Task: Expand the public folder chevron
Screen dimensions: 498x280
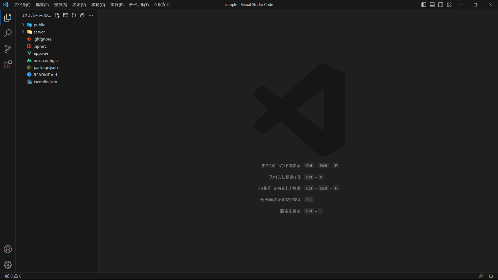Action: pyautogui.click(x=23, y=25)
